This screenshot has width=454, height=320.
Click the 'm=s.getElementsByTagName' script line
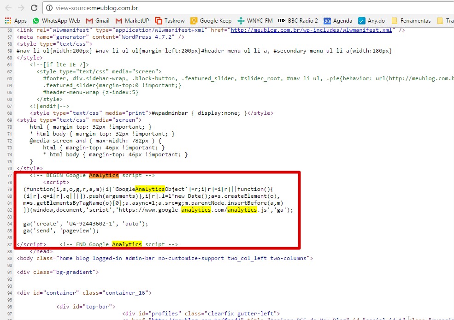[153, 203]
